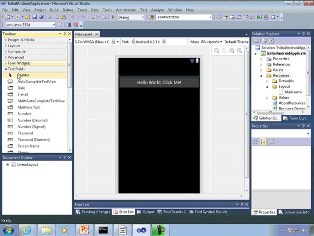Expand the Layouts toolbox group

click(6, 46)
